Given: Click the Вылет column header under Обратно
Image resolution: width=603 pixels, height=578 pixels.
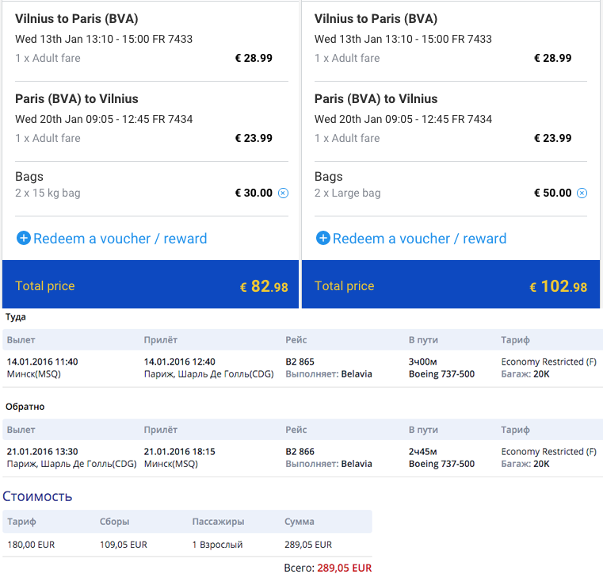Looking at the screenshot, I should coord(21,430).
